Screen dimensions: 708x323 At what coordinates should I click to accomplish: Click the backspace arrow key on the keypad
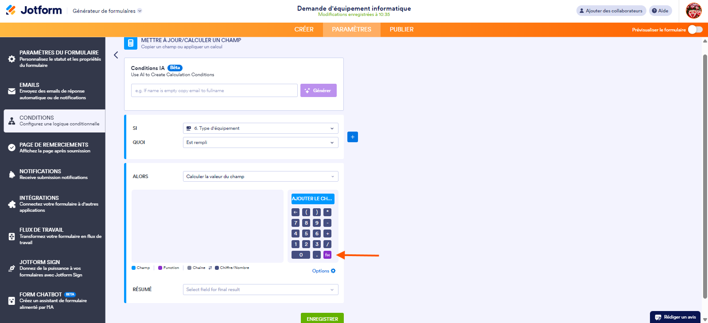click(x=296, y=212)
